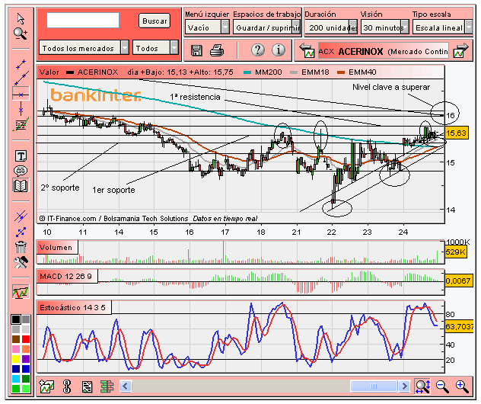The height and width of the screenshot is (404, 481).
Task: Click the 529K volume value label
Action: pyautogui.click(x=456, y=252)
